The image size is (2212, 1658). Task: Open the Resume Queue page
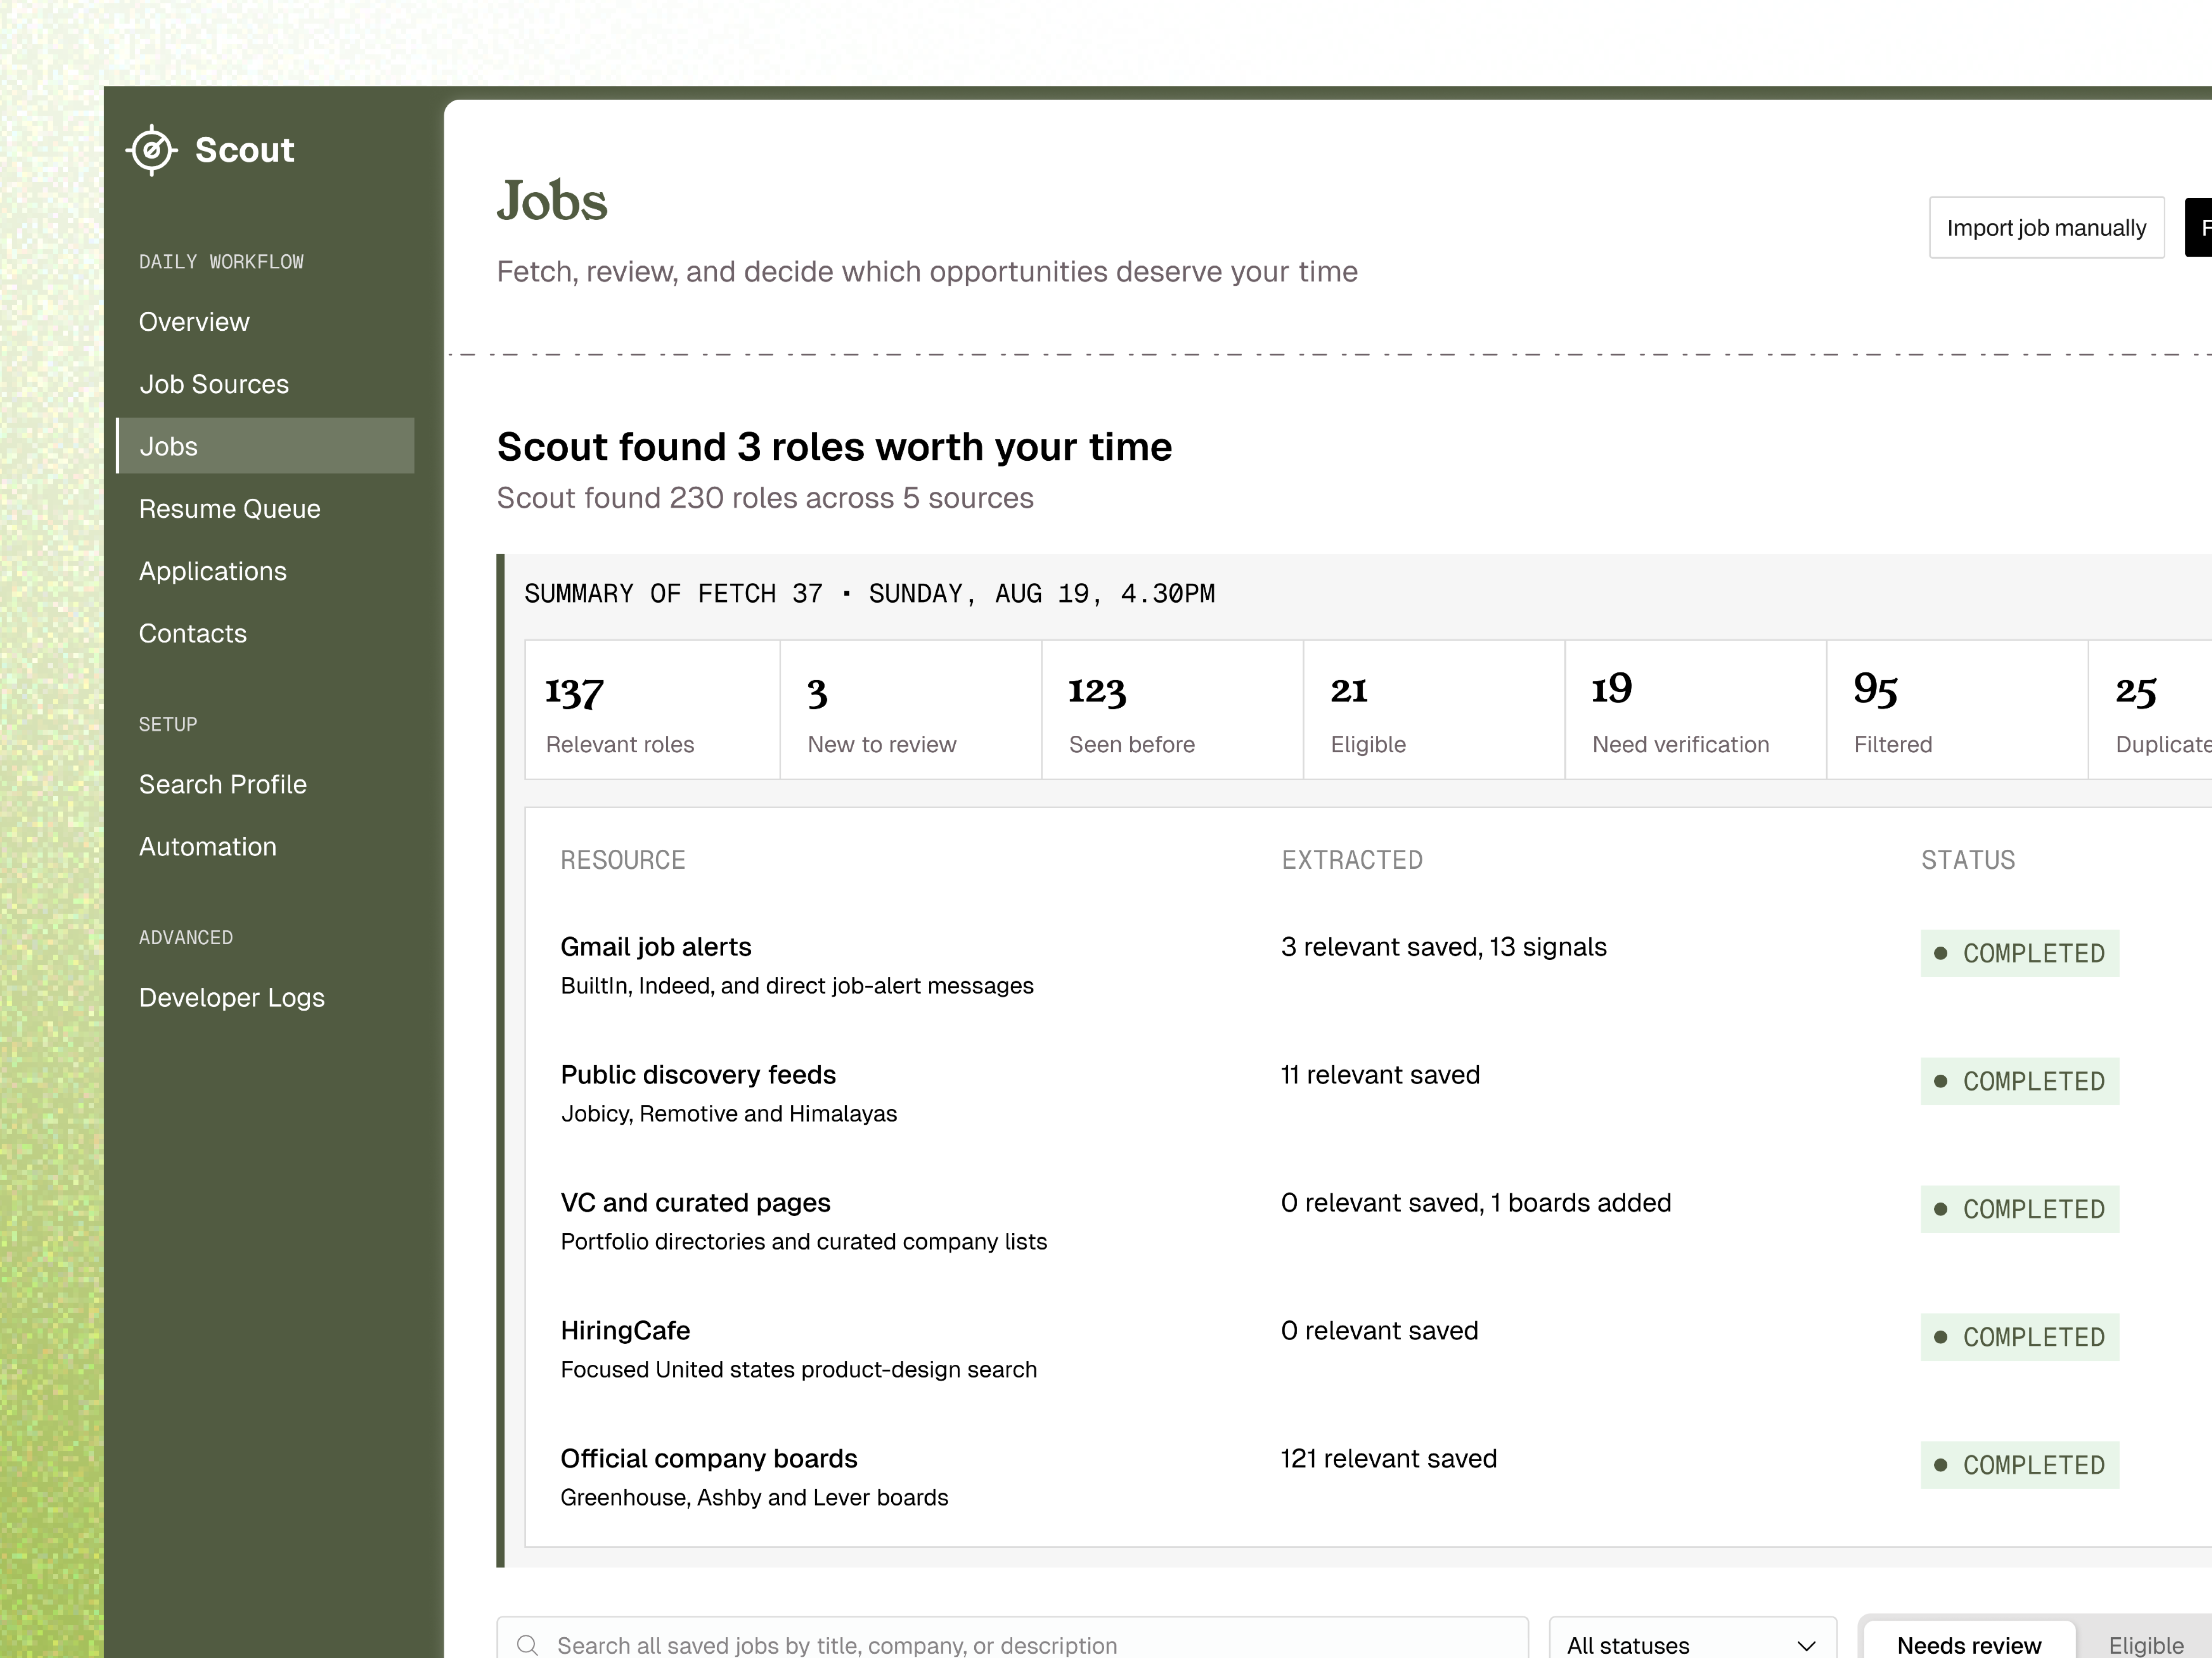click(x=230, y=509)
